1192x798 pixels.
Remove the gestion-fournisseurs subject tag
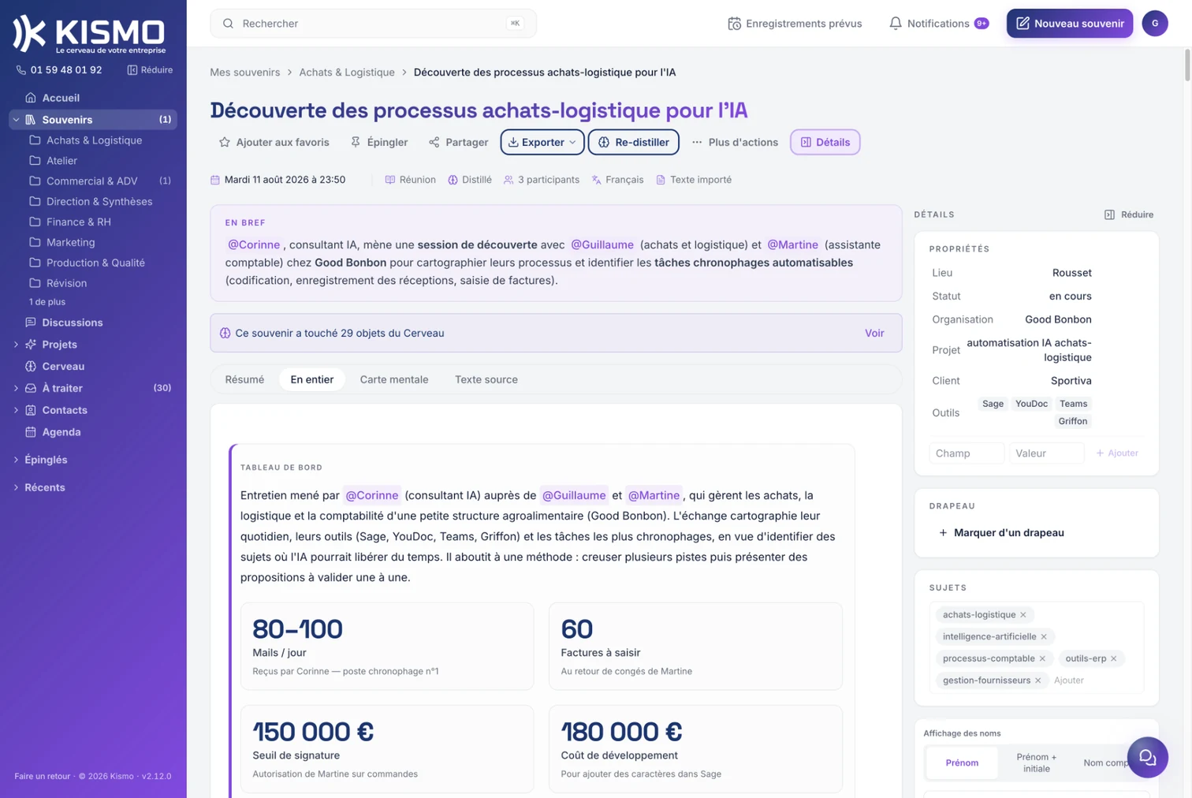[1038, 681]
